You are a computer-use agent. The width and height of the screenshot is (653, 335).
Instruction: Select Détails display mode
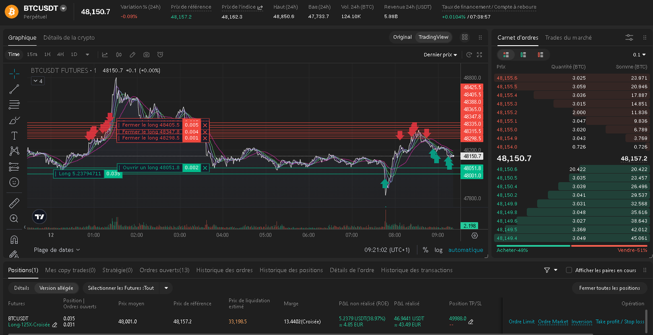point(21,288)
